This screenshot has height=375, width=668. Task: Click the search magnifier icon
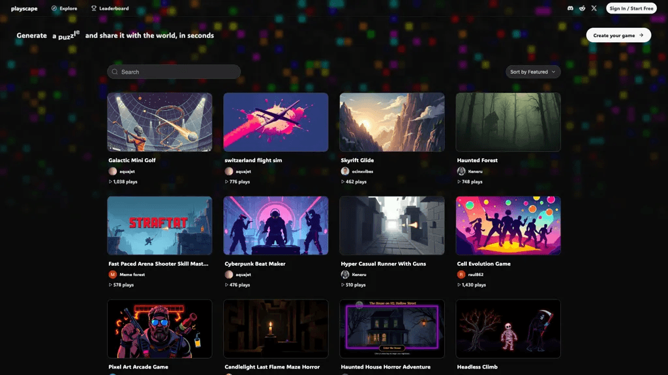click(x=115, y=72)
